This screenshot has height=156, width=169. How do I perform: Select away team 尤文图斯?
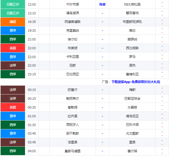[x=132, y=133]
